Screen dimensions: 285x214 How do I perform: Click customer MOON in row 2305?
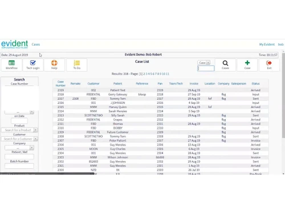pos(93,149)
